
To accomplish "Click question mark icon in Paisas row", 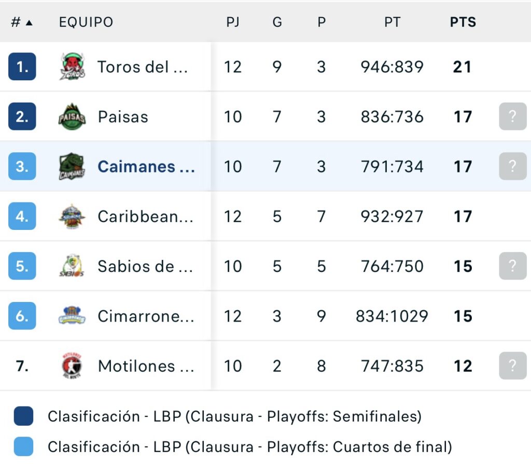I will 512,117.
